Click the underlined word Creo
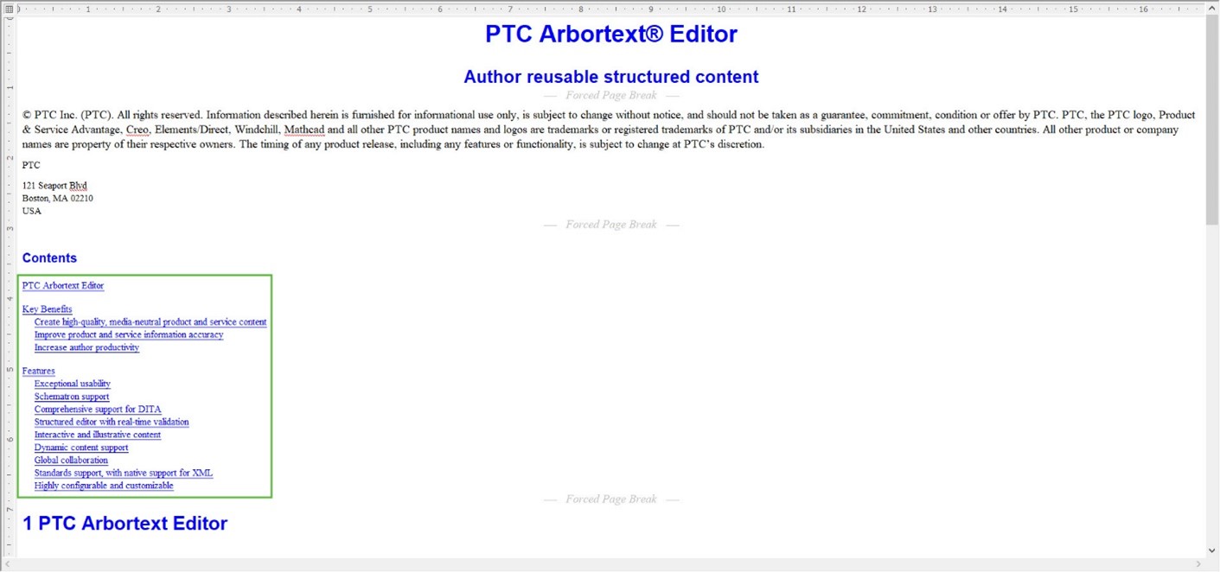 (137, 130)
